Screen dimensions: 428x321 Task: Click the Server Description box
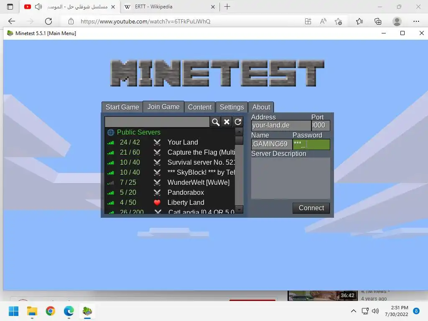point(290,178)
